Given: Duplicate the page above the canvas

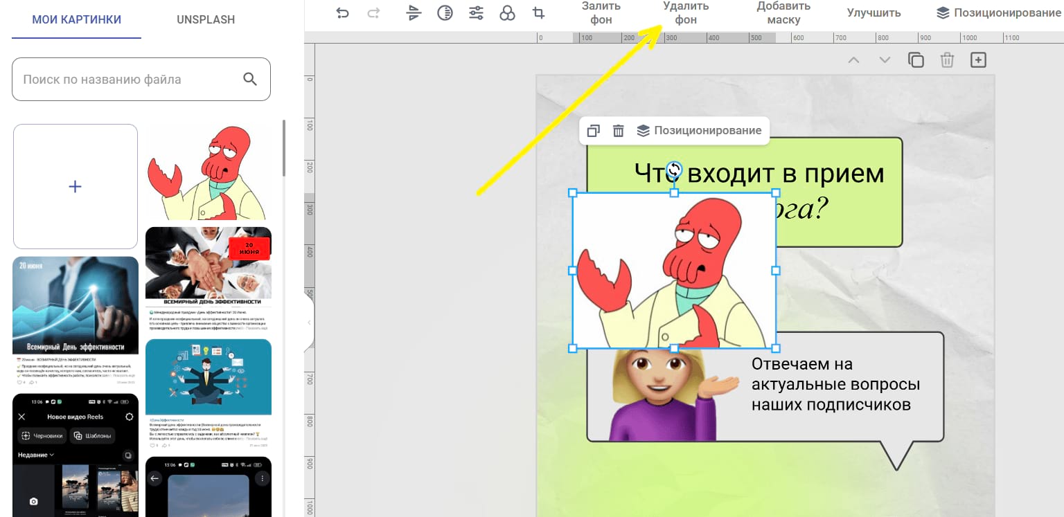Looking at the screenshot, I should point(916,60).
